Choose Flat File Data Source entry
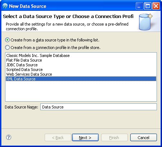 pos(24,60)
